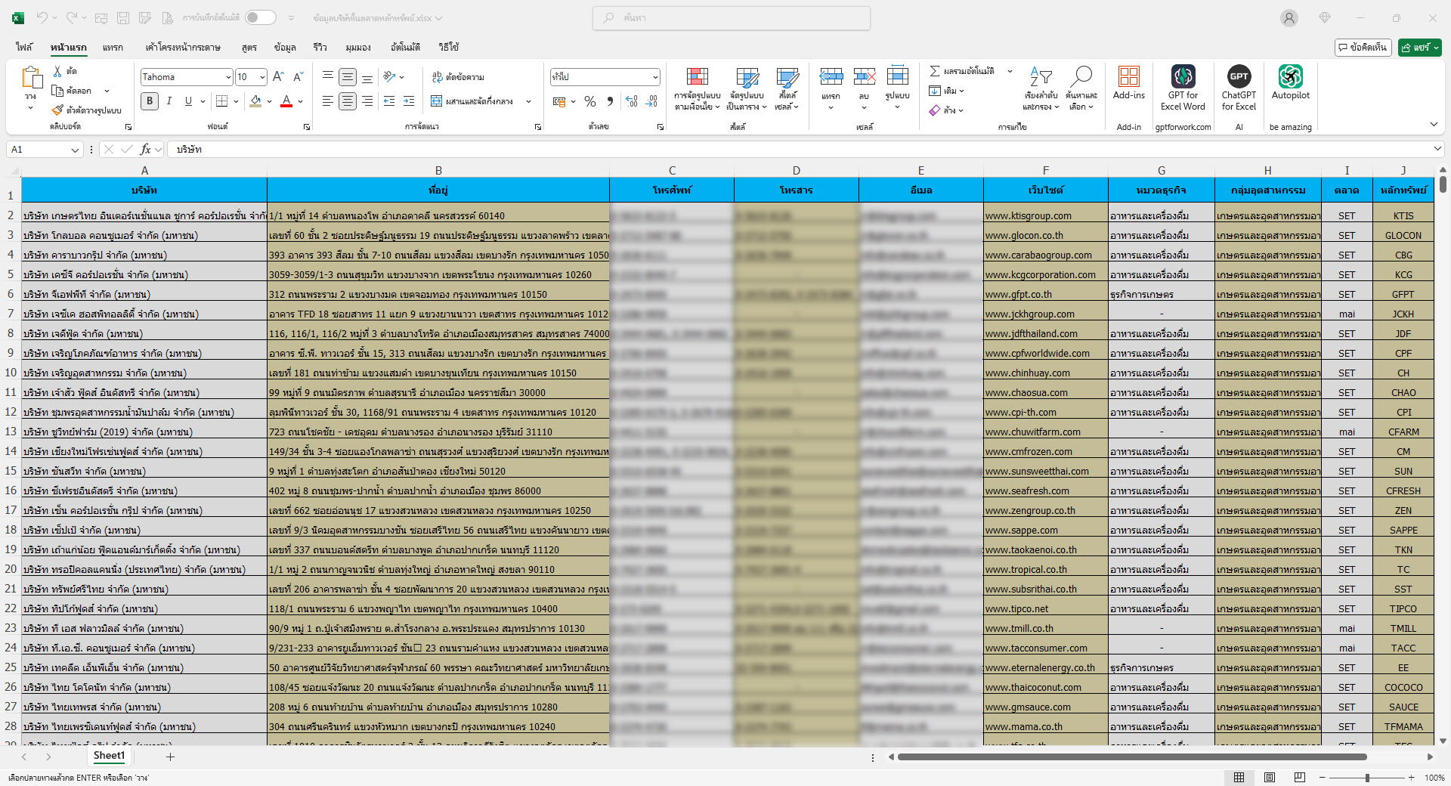Open the Borders dropdown arrow
Viewport: 1451px width, 786px height.
click(x=237, y=101)
